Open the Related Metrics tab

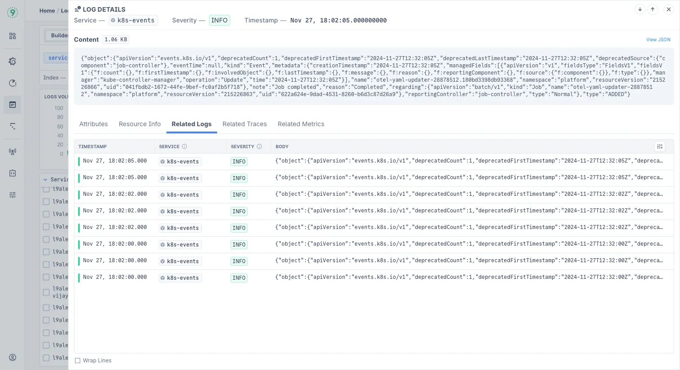pyautogui.click(x=301, y=124)
